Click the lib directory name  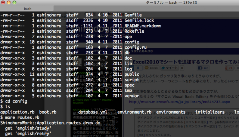(x=128, y=63)
